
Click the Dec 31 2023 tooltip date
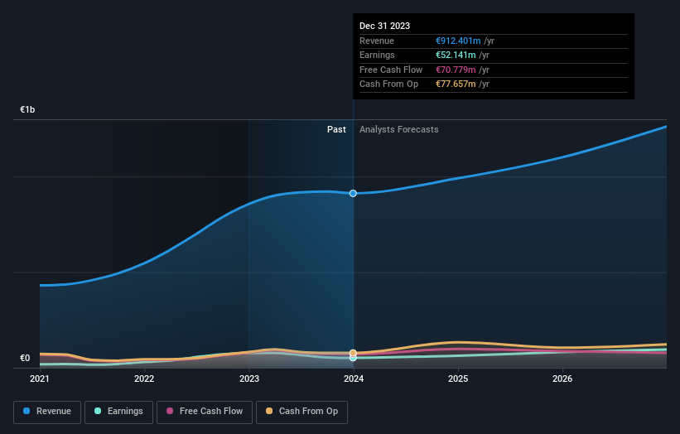click(384, 26)
